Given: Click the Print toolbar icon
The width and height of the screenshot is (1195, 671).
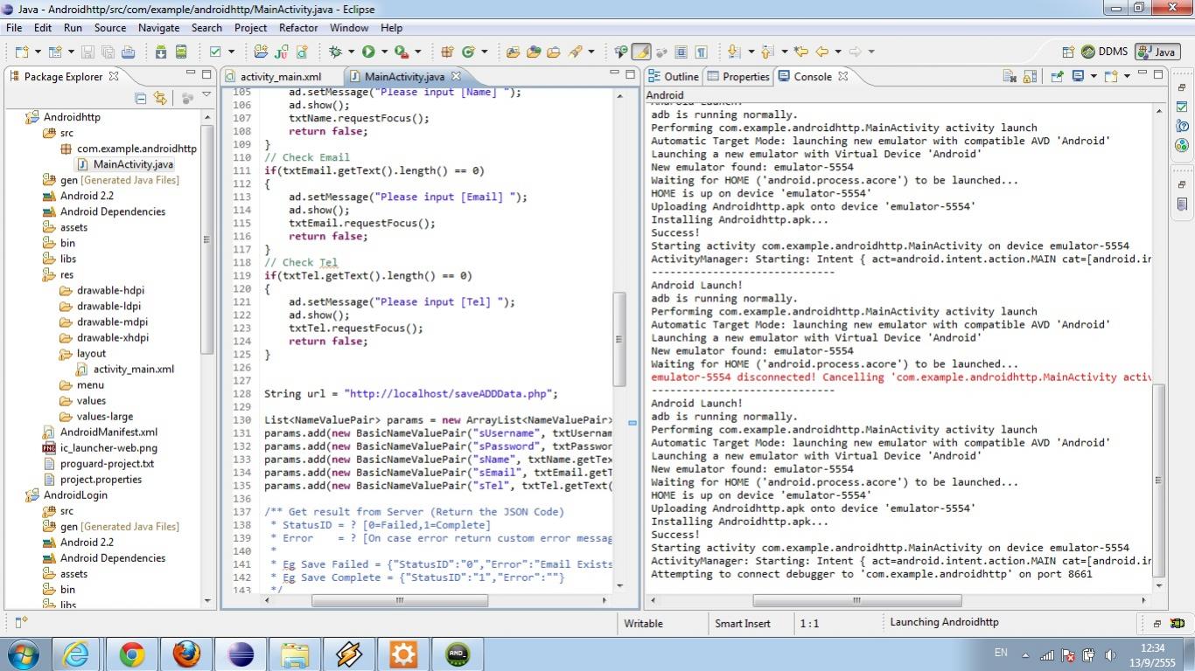Looking at the screenshot, I should (x=128, y=52).
